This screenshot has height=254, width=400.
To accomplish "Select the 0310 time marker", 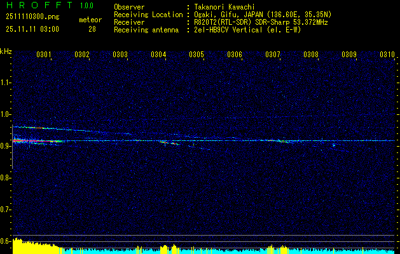I will click(x=387, y=55).
